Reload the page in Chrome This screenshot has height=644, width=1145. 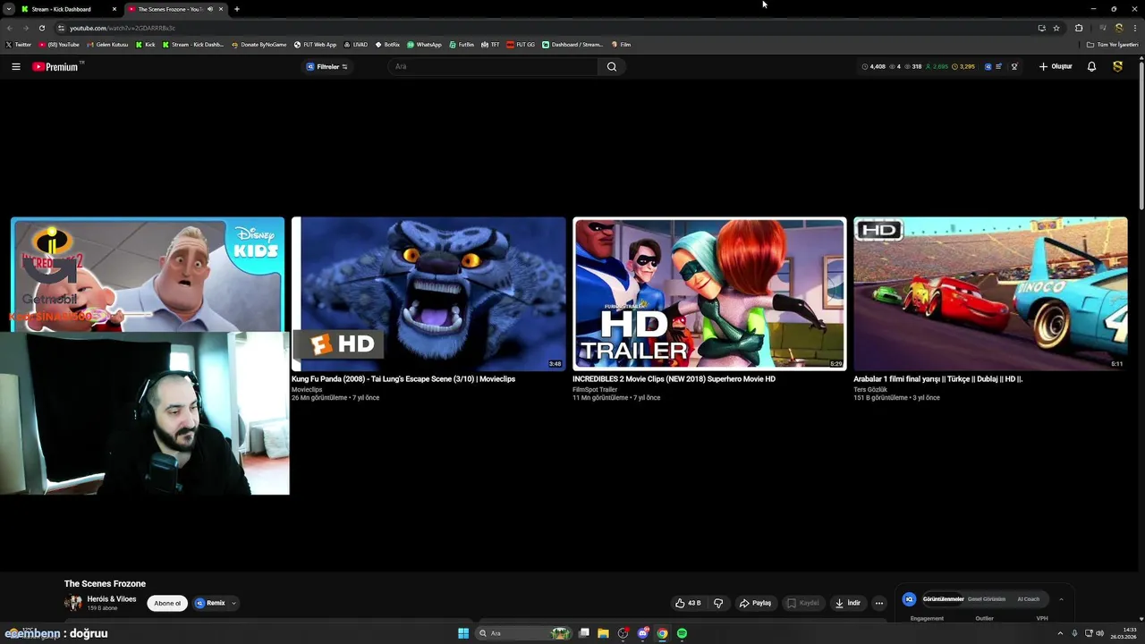point(41,28)
